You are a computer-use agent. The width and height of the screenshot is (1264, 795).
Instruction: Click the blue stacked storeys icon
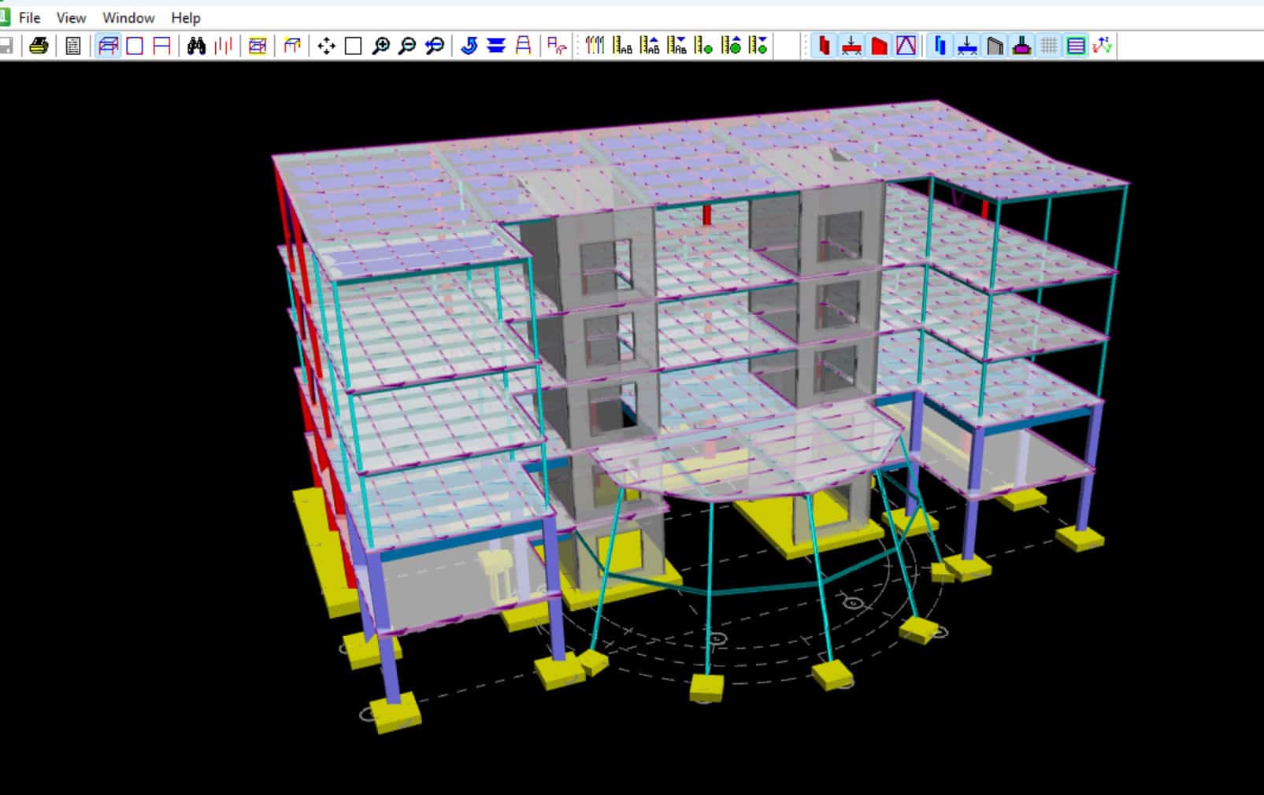coord(495,46)
